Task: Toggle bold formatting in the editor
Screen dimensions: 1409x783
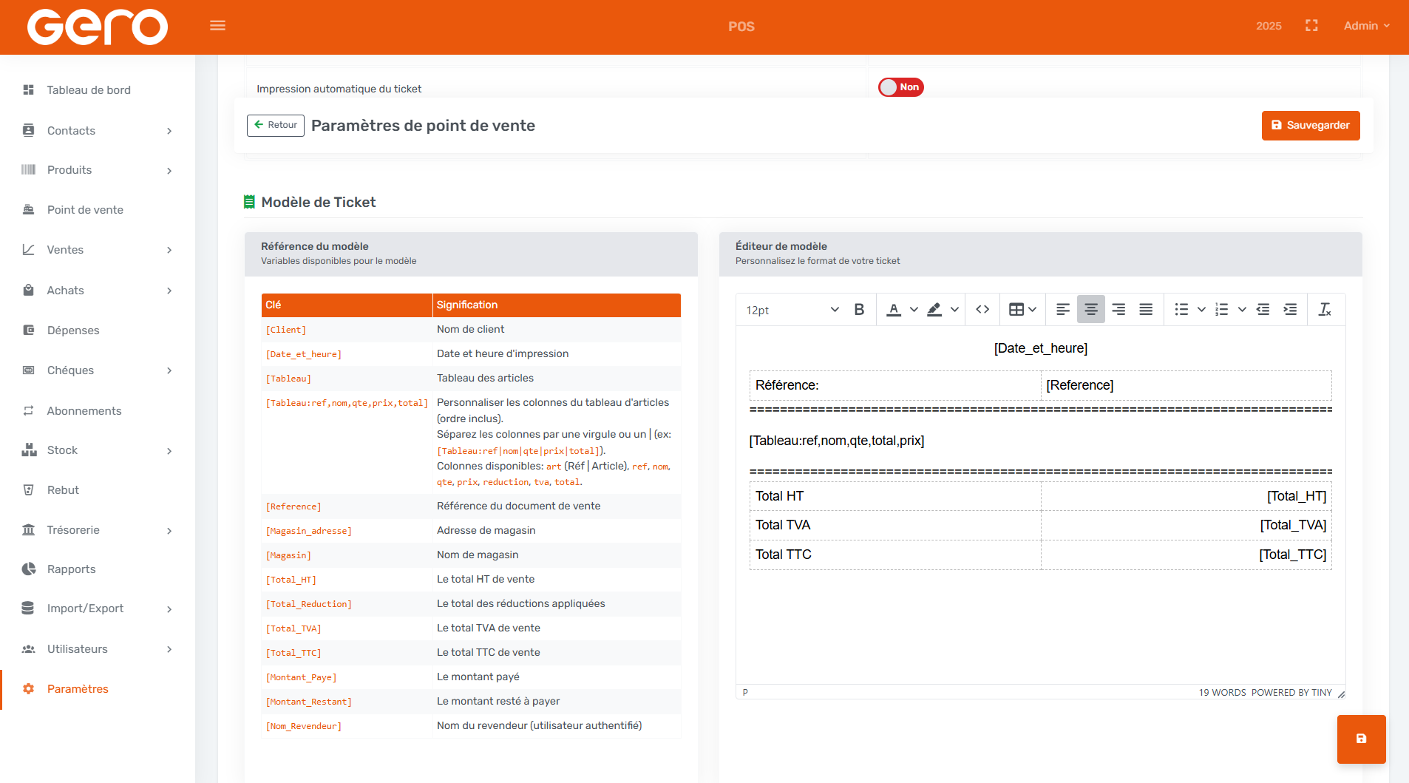Action: (x=859, y=310)
